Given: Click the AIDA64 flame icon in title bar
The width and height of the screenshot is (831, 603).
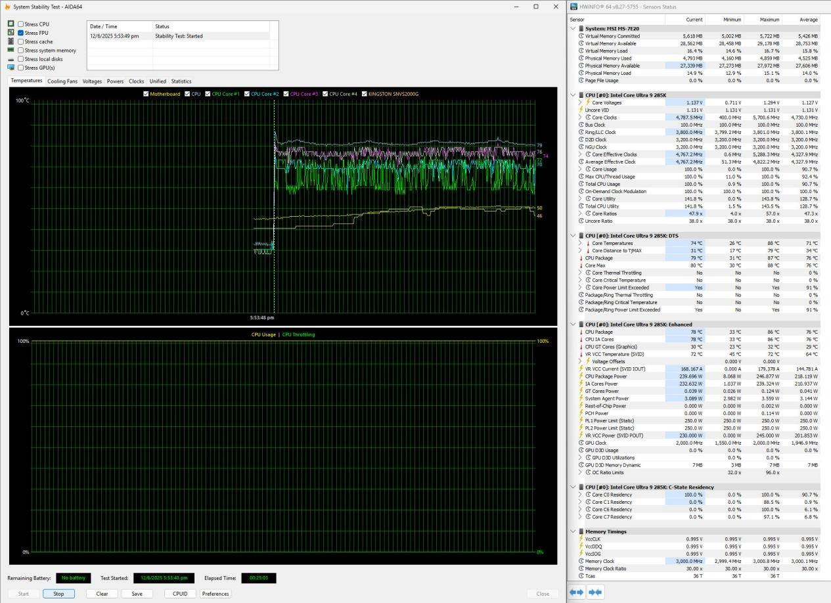Looking at the screenshot, I should 7,7.
